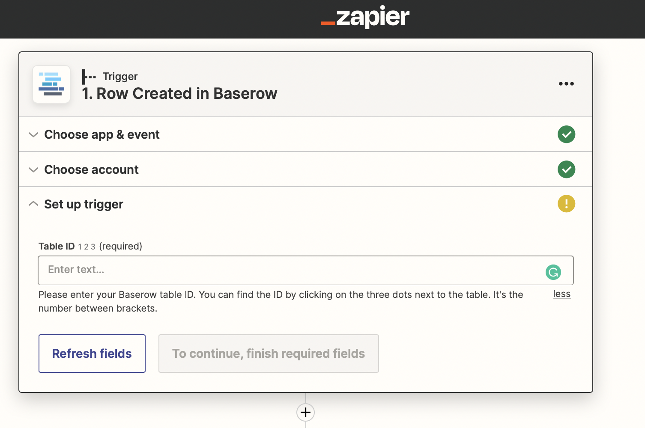Click the step title 'Row Created in Baserow'
Image resolution: width=645 pixels, height=428 pixels.
coord(186,94)
